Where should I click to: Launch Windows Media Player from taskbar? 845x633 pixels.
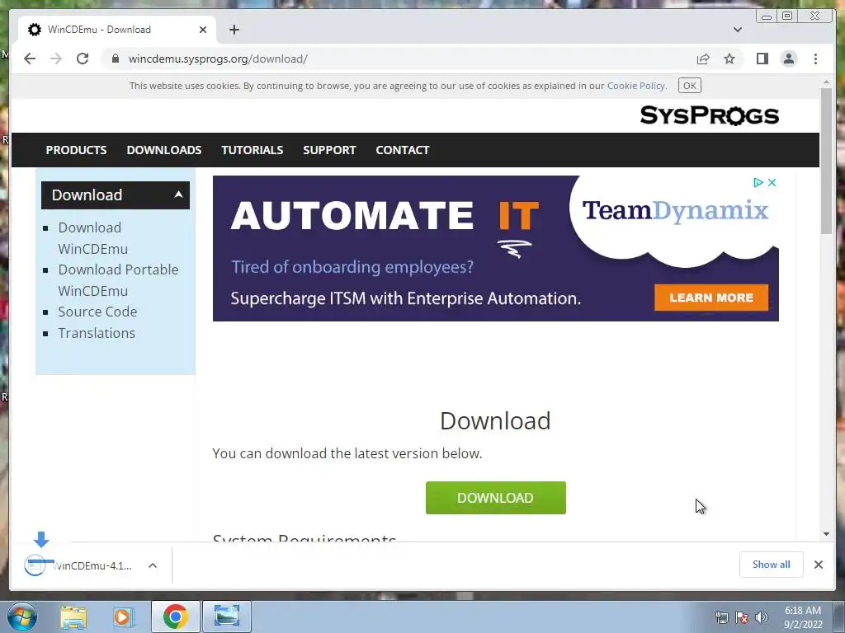(x=124, y=617)
